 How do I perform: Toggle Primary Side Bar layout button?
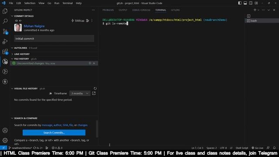(x=240, y=3)
